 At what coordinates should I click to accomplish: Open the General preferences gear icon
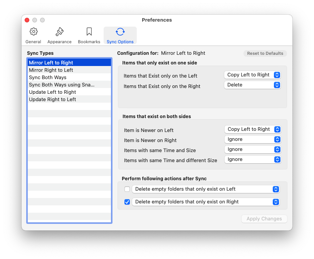pyautogui.click(x=34, y=32)
